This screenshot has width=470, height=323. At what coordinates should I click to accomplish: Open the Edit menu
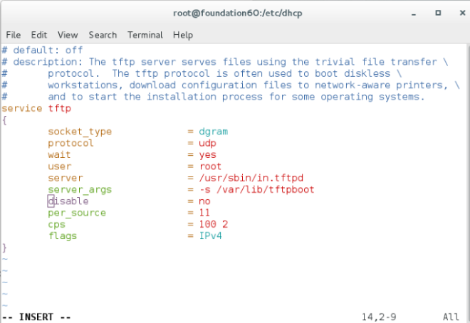click(39, 35)
